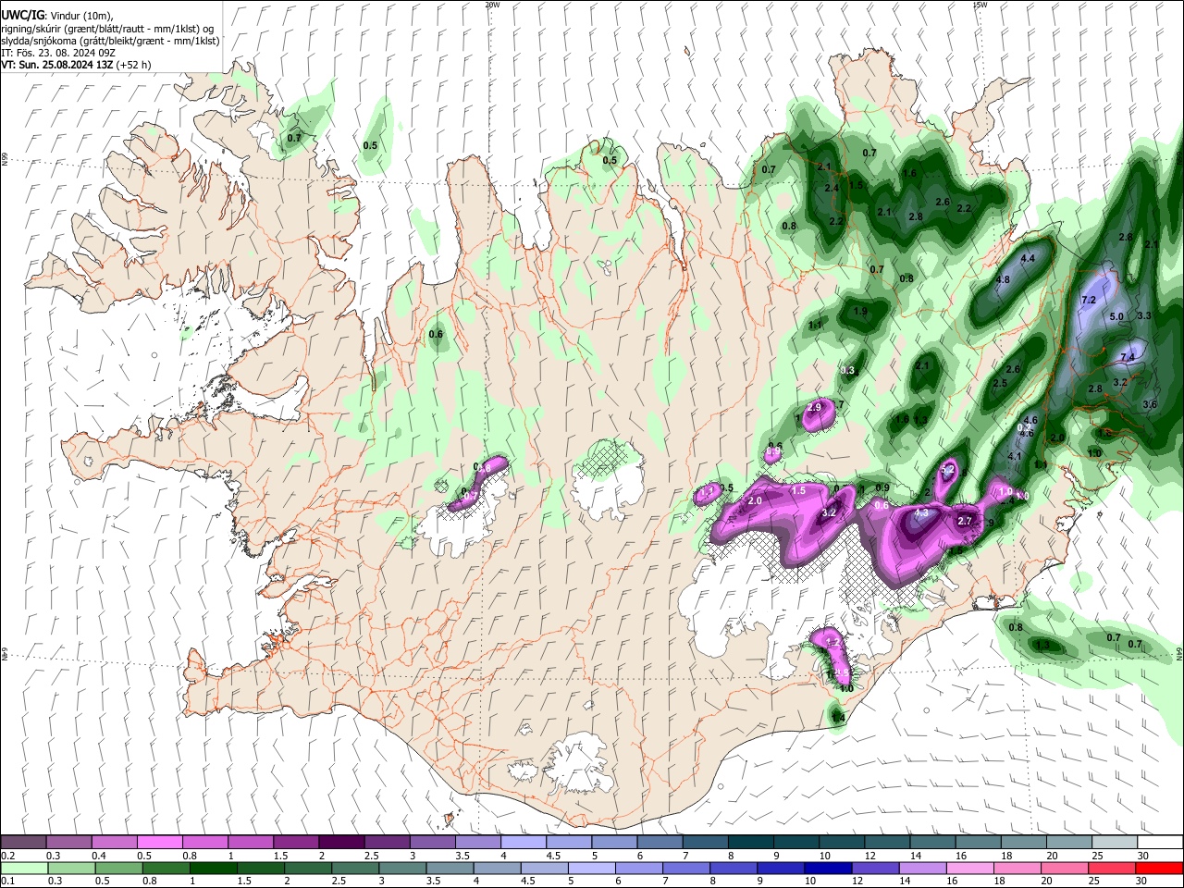Click the white 4.3 snowfall label

(x=920, y=512)
